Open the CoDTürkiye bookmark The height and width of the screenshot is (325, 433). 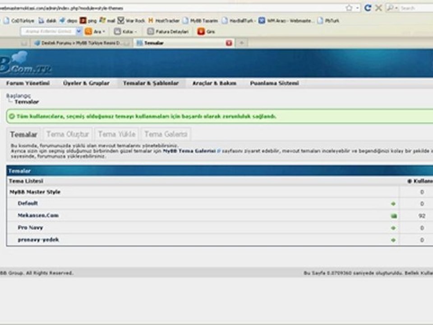coord(19,21)
